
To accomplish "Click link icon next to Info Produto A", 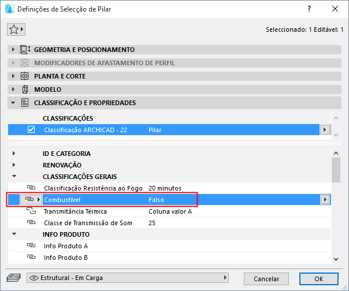I will 31,246.
